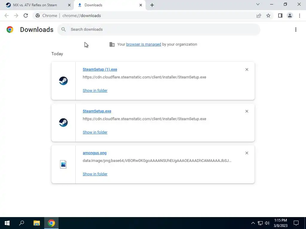Open the network status tray icon
This screenshot has width=306, height=229.
click(260, 223)
